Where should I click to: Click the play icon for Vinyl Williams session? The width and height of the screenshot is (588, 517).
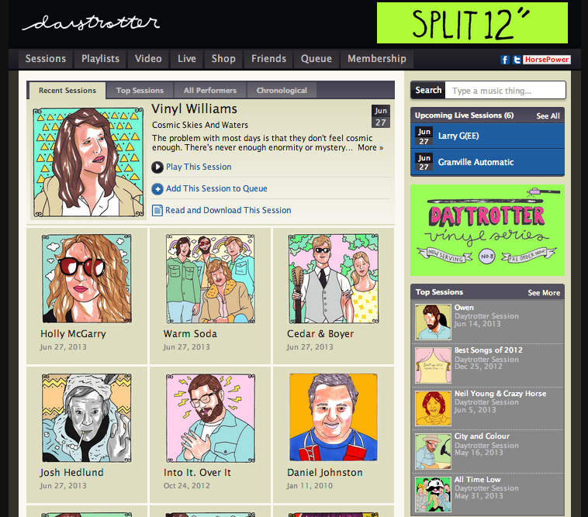pyautogui.click(x=157, y=167)
